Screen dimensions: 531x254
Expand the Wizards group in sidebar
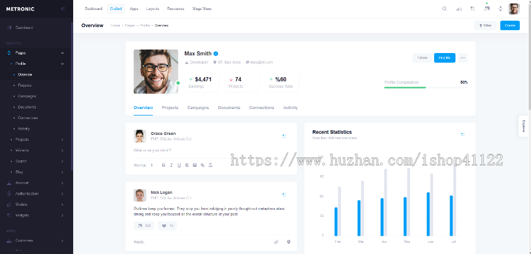[36, 150]
